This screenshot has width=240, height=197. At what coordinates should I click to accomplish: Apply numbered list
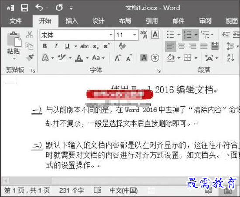click(188, 35)
